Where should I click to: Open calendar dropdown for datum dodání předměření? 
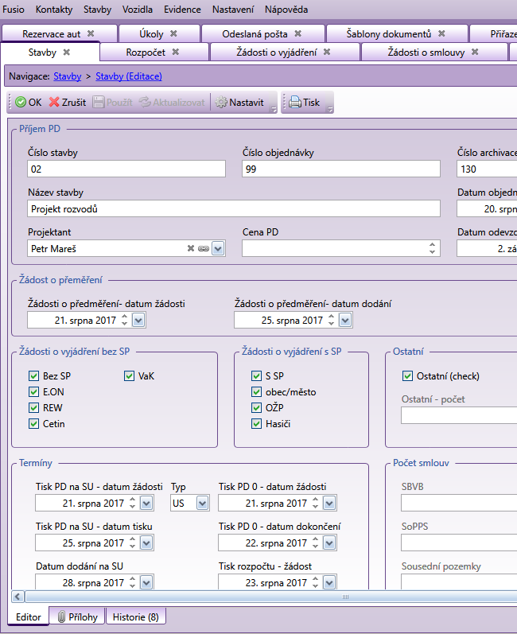point(345,320)
